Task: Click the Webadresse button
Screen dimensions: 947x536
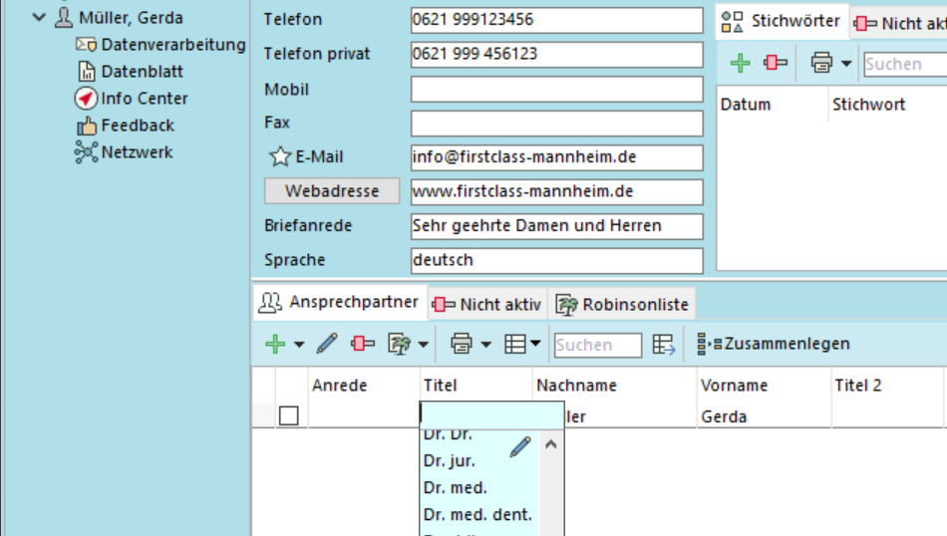Action: pyautogui.click(x=332, y=191)
